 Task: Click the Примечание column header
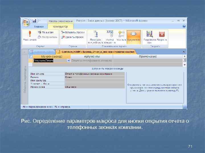click(148, 57)
